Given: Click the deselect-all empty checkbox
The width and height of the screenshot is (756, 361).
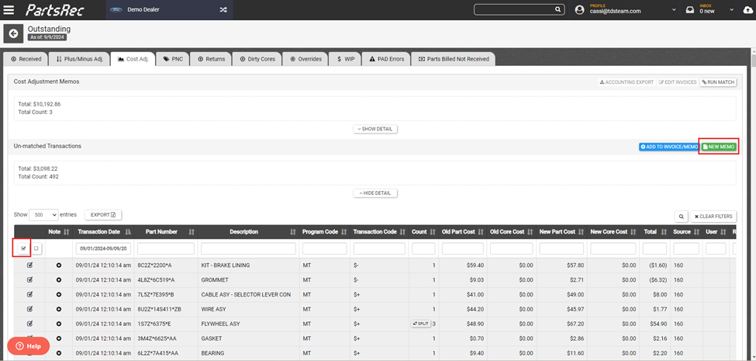Looking at the screenshot, I should pyautogui.click(x=36, y=248).
